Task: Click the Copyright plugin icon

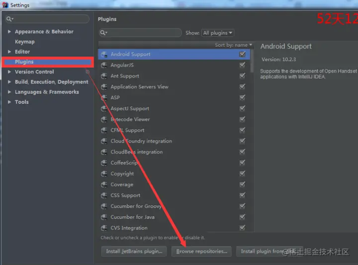Action: pos(104,174)
